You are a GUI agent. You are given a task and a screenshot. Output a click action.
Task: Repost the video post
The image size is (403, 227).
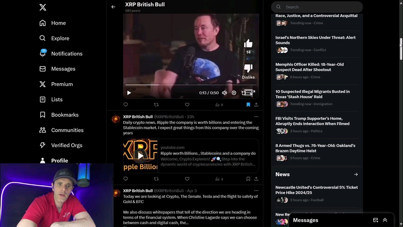[156, 104]
